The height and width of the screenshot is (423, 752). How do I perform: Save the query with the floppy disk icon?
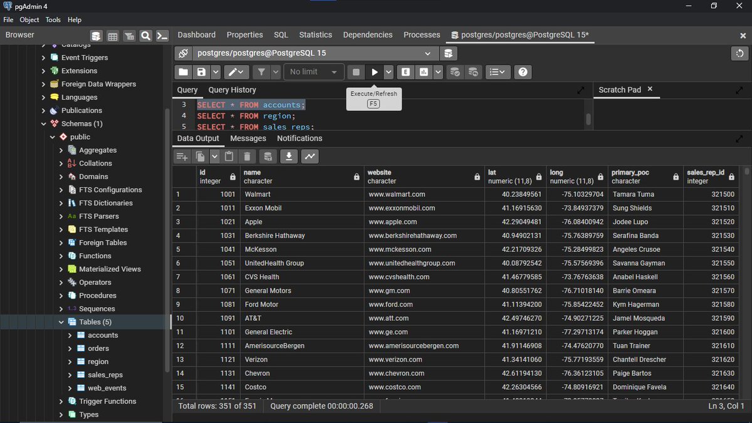coord(201,72)
